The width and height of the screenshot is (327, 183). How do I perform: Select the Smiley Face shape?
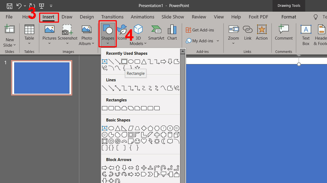[137, 142]
